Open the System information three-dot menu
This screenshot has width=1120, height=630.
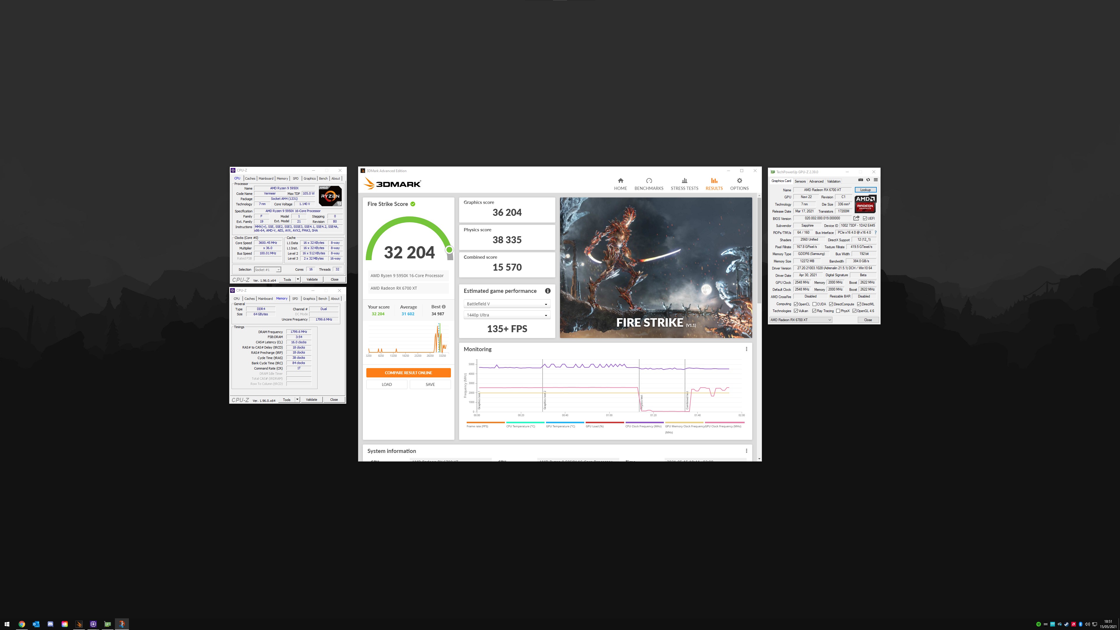tap(746, 451)
